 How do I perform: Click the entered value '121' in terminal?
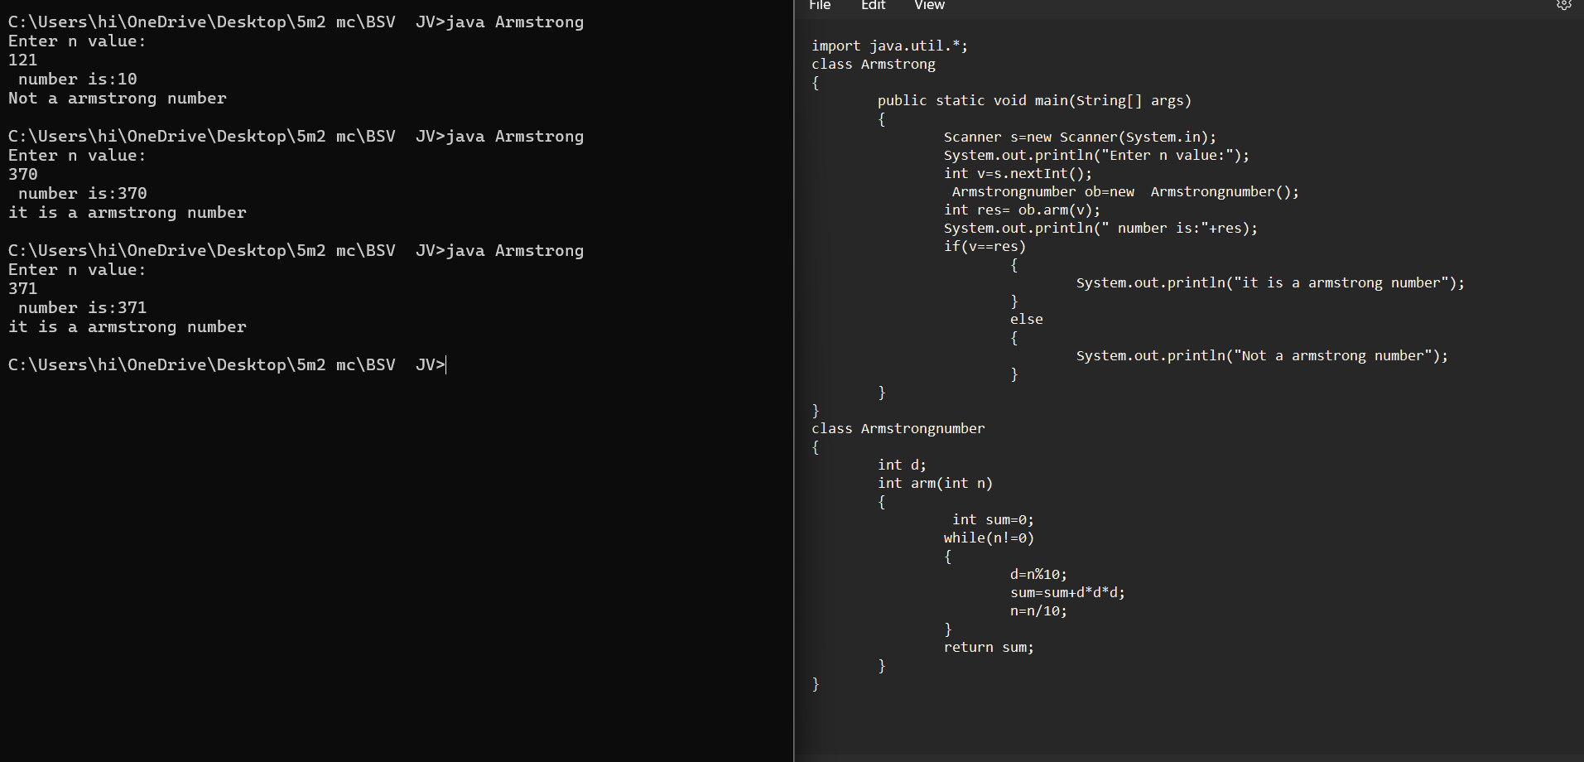[22, 60]
